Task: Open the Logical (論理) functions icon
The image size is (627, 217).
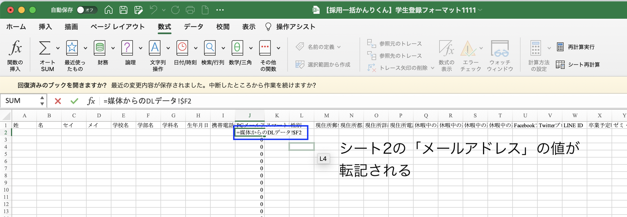Action: (127, 48)
